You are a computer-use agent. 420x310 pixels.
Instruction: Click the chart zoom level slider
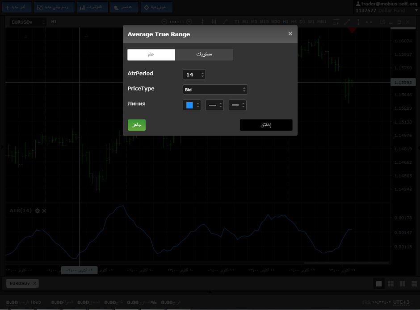tap(176, 22)
